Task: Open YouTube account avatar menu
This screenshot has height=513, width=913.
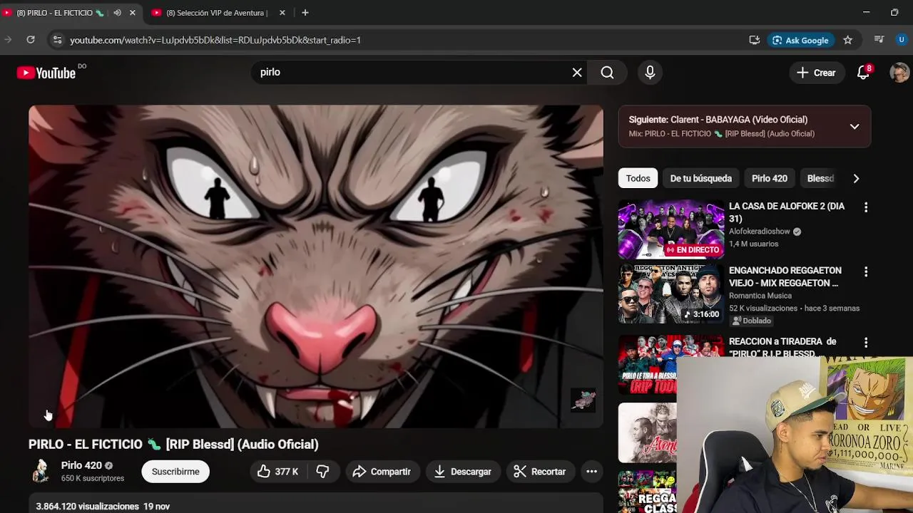Action: click(x=899, y=73)
